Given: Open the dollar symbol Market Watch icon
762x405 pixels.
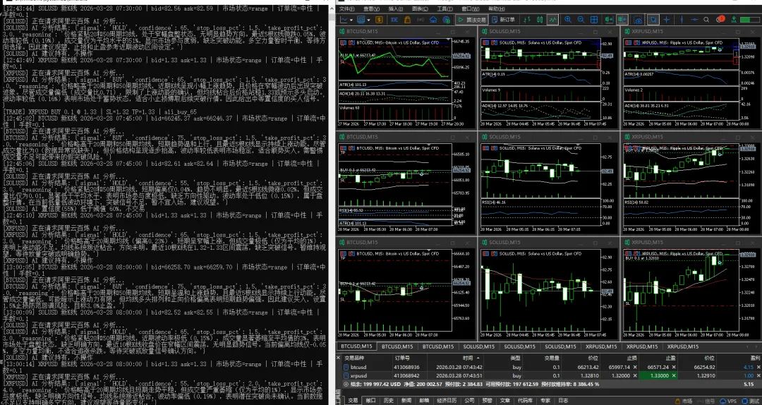Looking at the screenshot, I should coord(379,20).
